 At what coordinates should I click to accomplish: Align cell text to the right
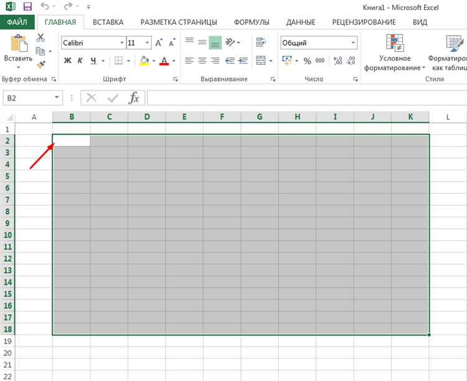pos(215,60)
